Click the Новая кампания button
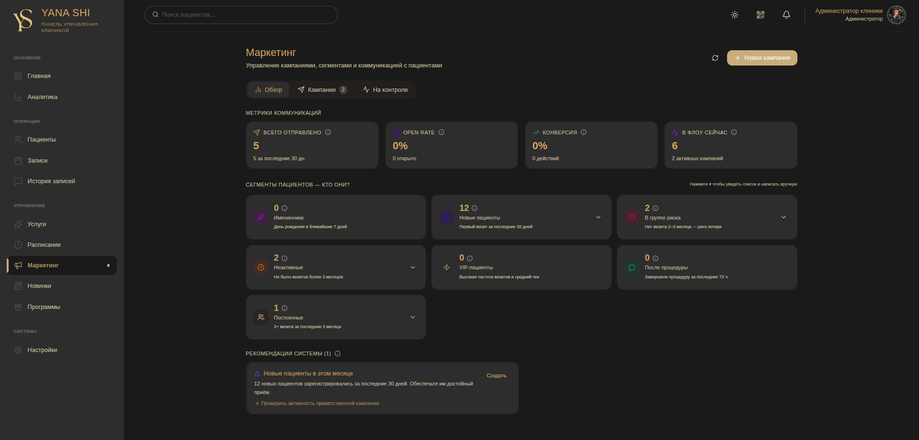Screen dimensions: 919x440 point(762,58)
